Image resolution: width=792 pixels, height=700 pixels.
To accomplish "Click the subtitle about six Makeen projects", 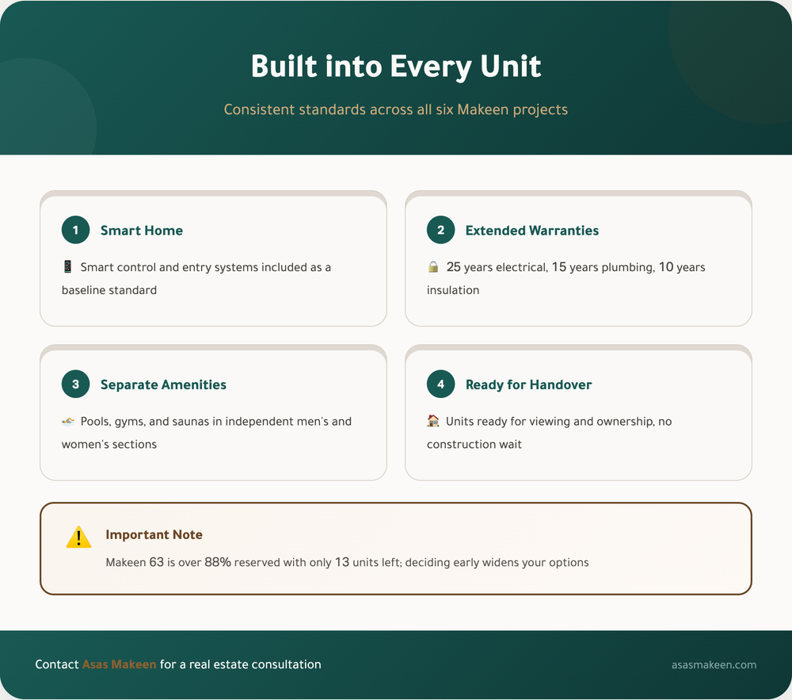I will [x=396, y=109].
